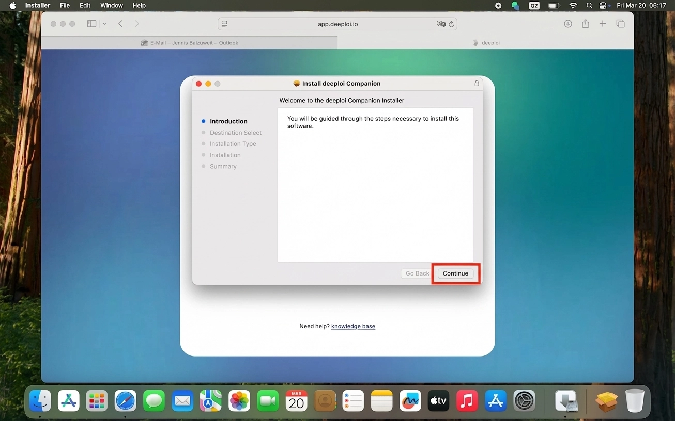Open Wi-Fi status in menu bar

[573, 5]
